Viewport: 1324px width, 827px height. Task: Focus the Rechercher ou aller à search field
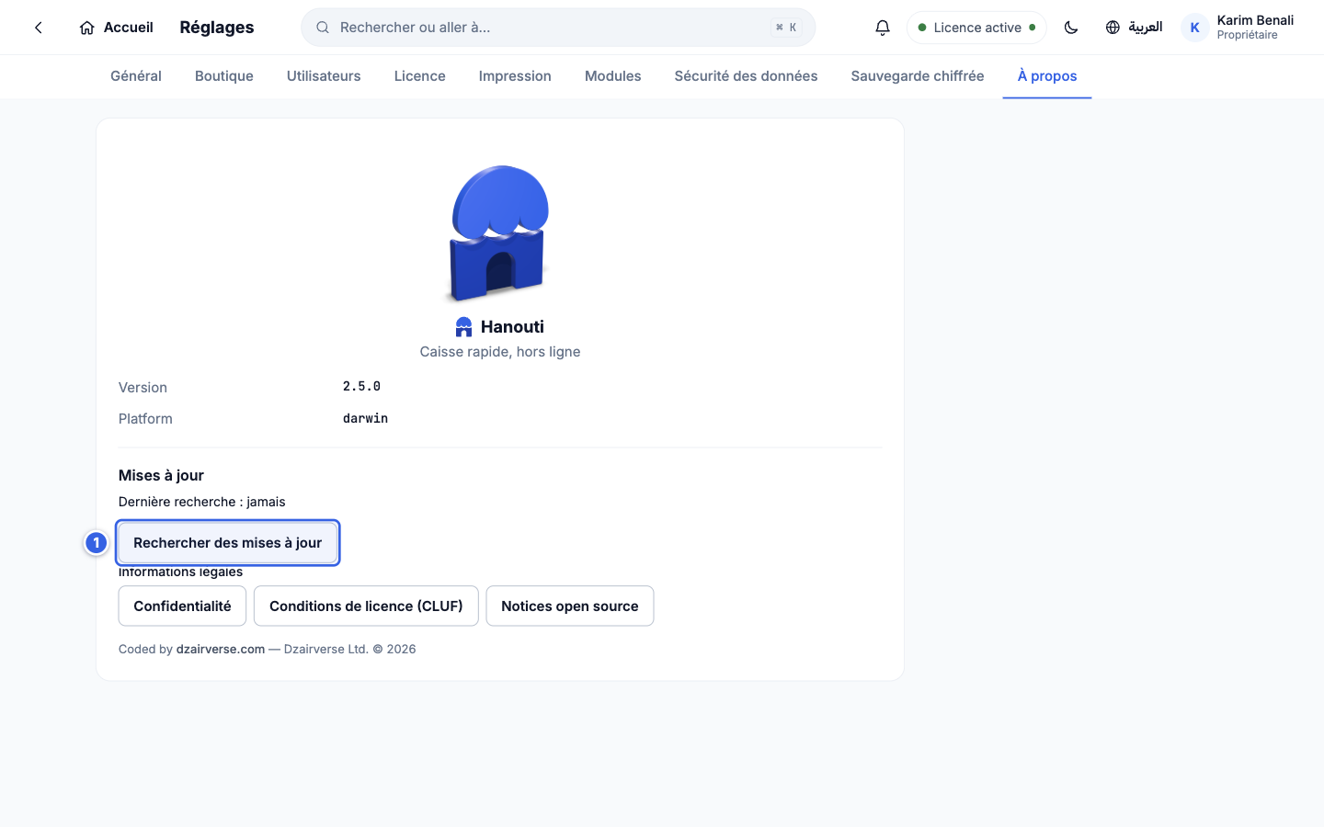[x=558, y=28]
